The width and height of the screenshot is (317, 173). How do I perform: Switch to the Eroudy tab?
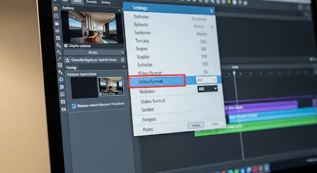click(92, 2)
